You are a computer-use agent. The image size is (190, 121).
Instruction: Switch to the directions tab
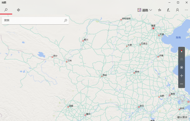click(18, 10)
